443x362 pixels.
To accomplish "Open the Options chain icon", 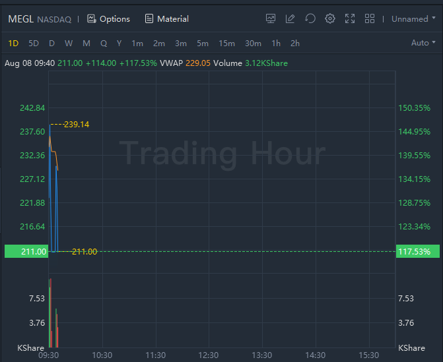I will pos(91,19).
